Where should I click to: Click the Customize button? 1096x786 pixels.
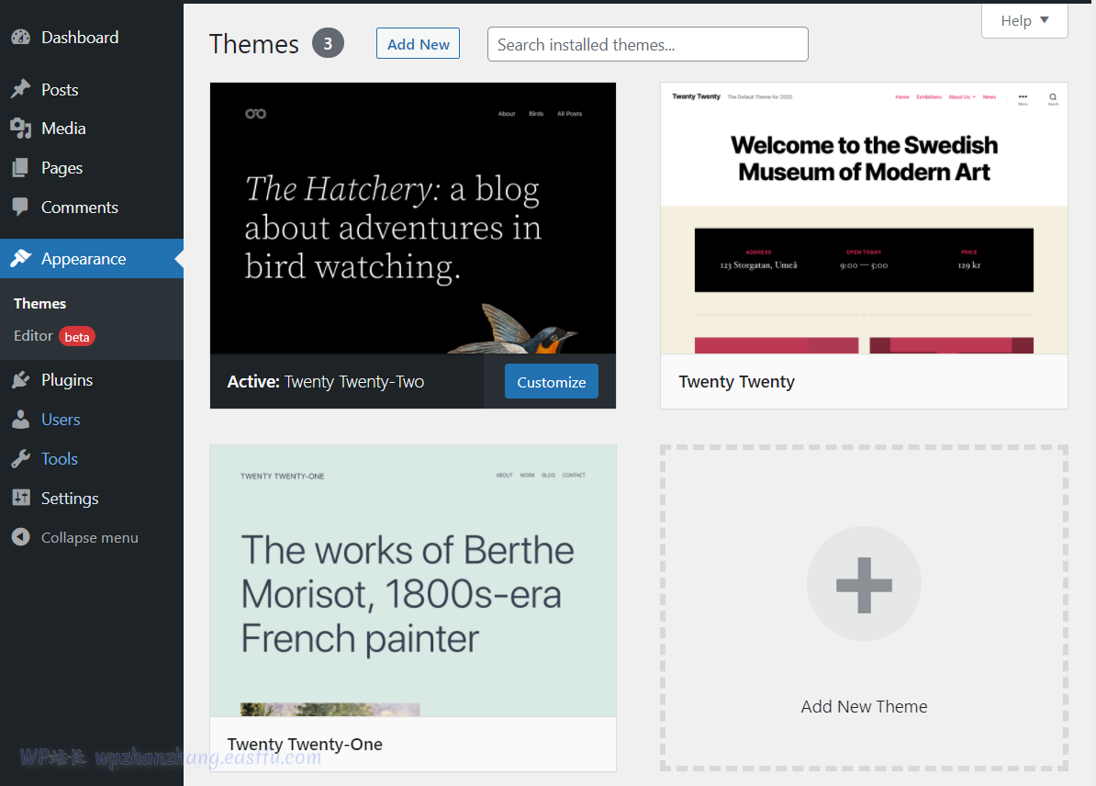click(552, 382)
